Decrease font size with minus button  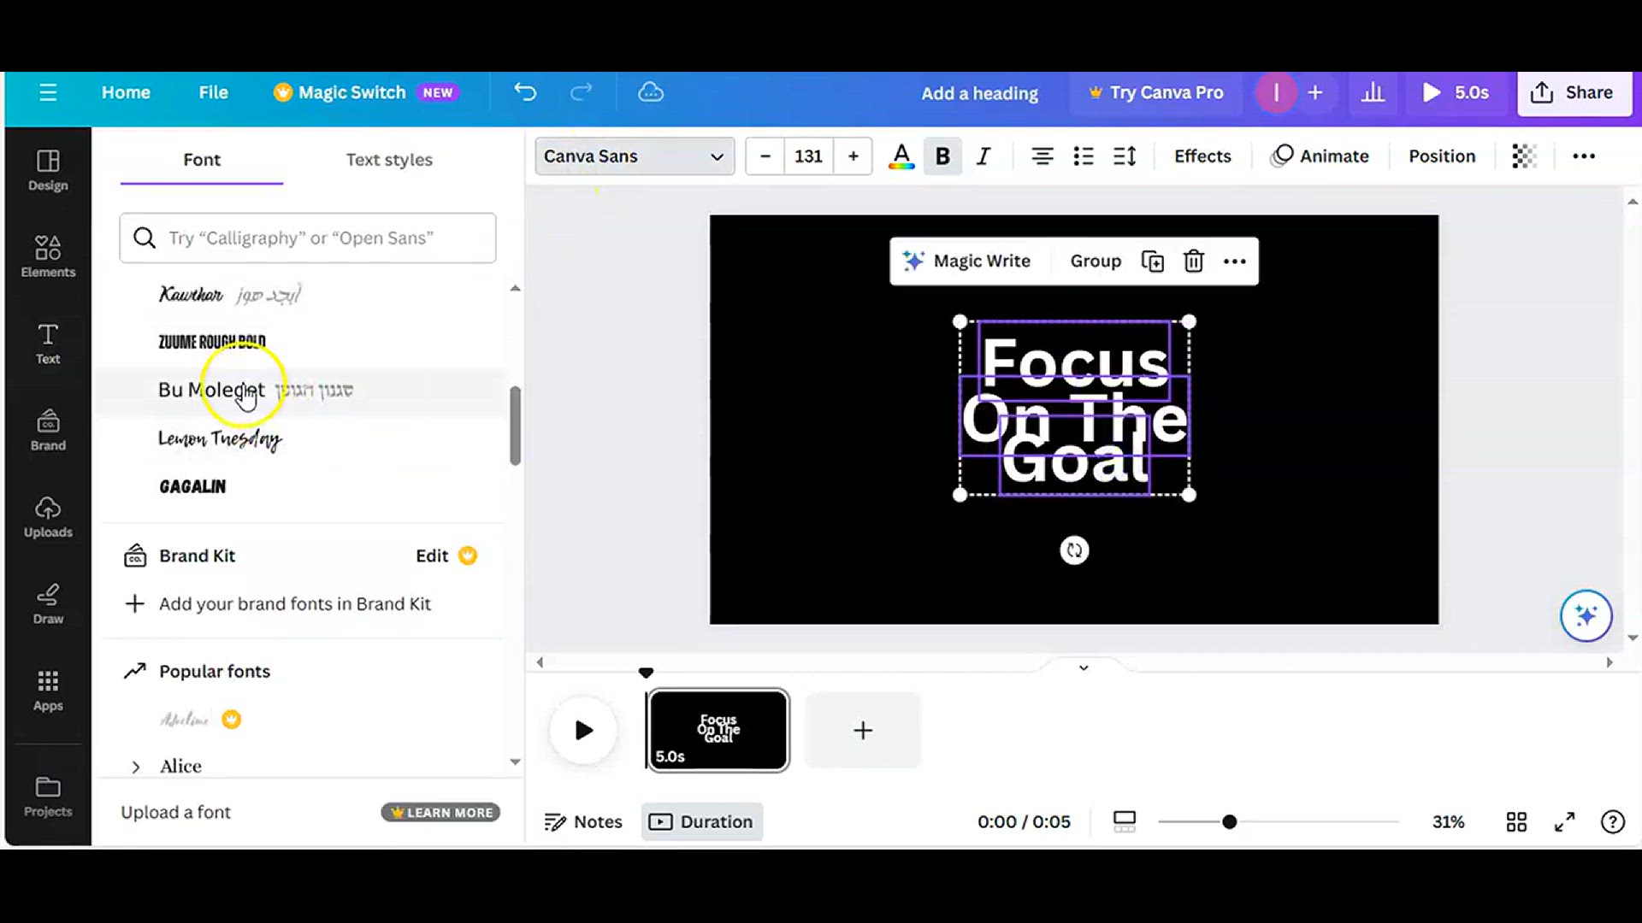(x=765, y=156)
